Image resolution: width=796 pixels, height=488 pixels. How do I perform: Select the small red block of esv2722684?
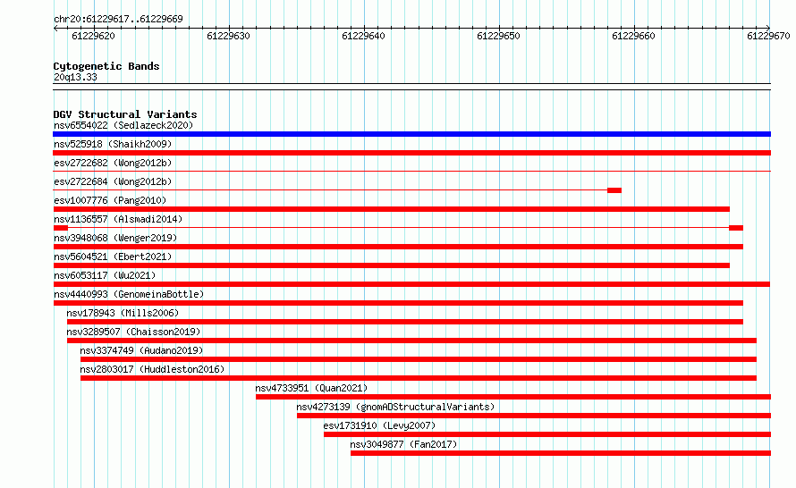coord(614,190)
